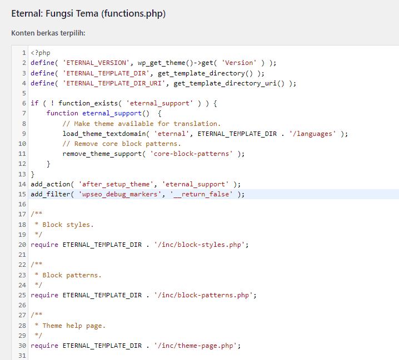Viewport: 399px width, 360px height.
Task: Click the add_action 'after_setup_theme' line
Action: [x=136, y=184]
